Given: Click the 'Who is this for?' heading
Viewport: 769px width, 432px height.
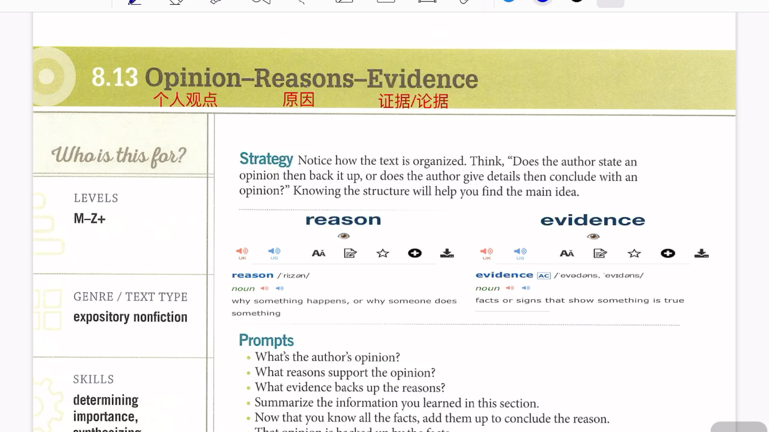Looking at the screenshot, I should pos(119,155).
